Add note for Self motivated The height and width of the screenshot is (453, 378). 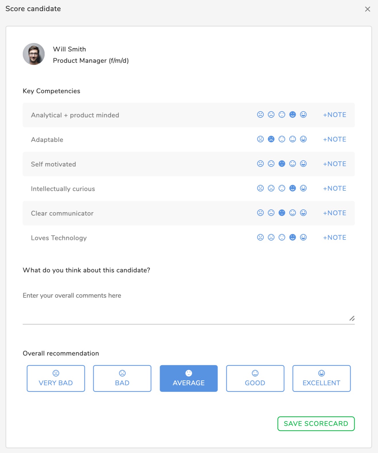(x=334, y=164)
